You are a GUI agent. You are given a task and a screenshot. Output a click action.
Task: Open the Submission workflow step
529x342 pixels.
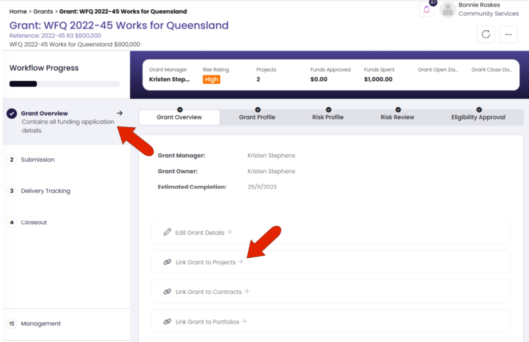[38, 160]
